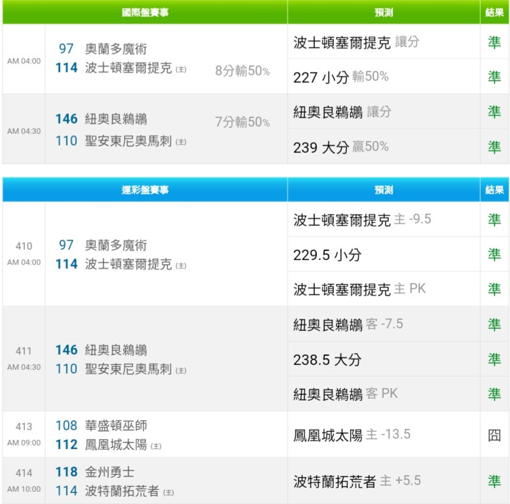Select the 預測 header in the 運彩盤賽事 table
510x504 pixels.
pyautogui.click(x=384, y=190)
